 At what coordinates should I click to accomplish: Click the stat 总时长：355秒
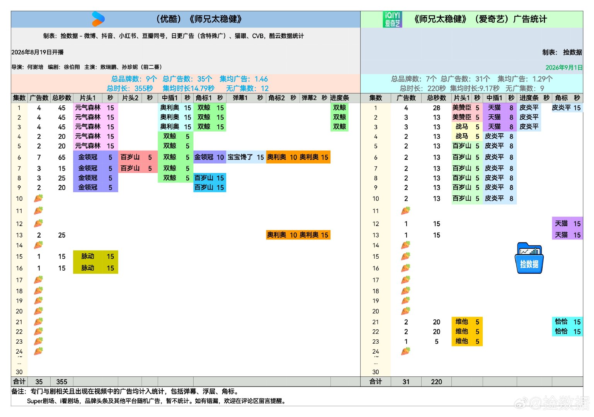tap(130, 88)
